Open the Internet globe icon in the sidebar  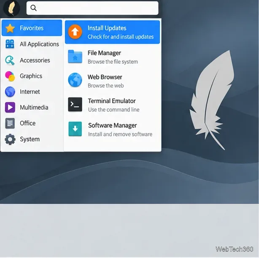10,92
